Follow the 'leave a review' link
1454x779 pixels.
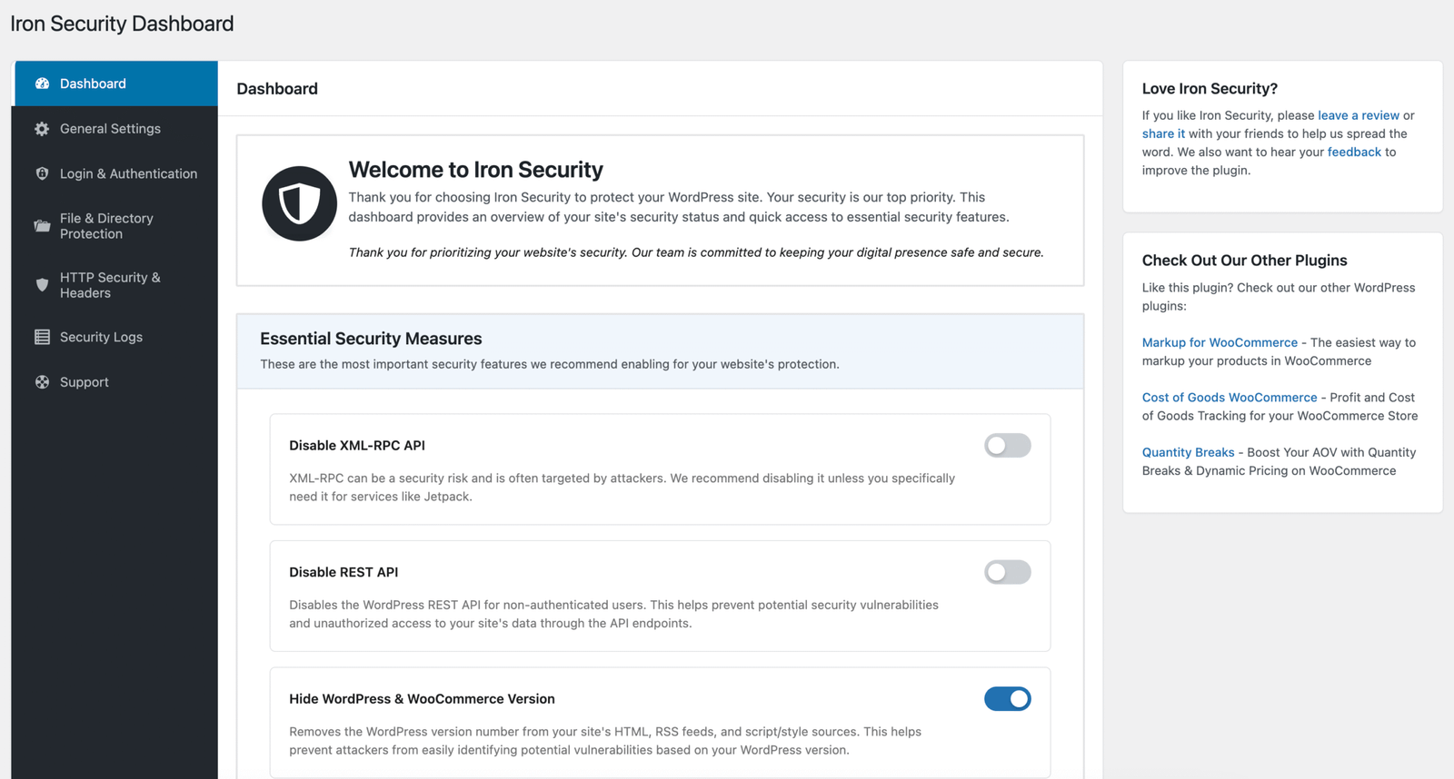tap(1359, 115)
